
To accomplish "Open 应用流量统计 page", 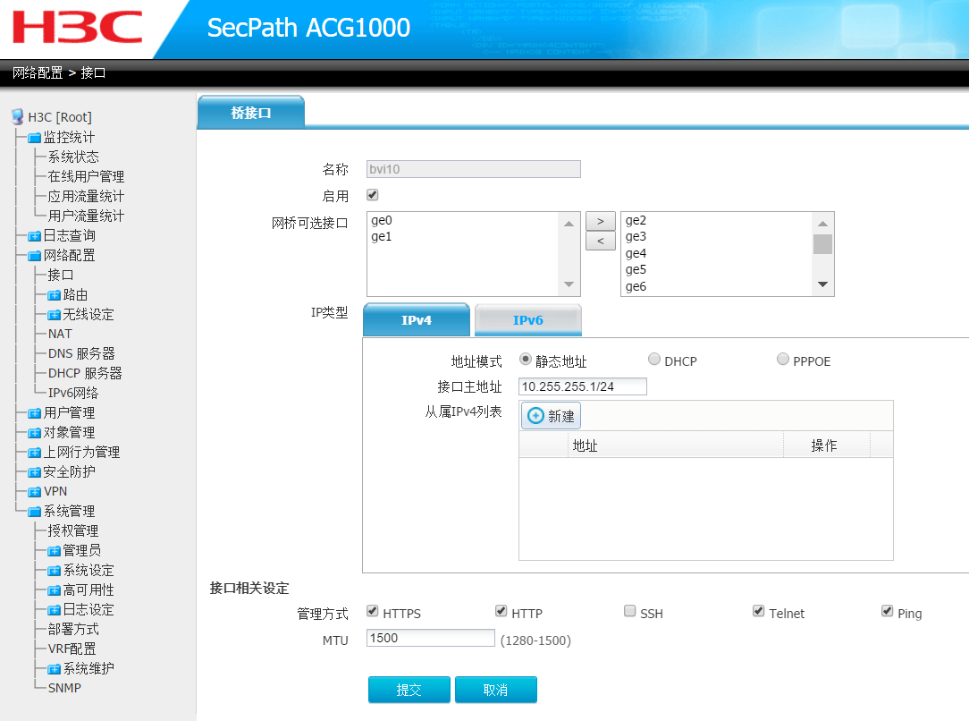I will click(86, 197).
